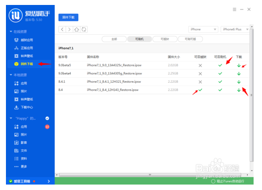Open the hamburger menu icon at top right
Image resolution: width=262 pixels, height=190 pixels.
pos(234,9)
